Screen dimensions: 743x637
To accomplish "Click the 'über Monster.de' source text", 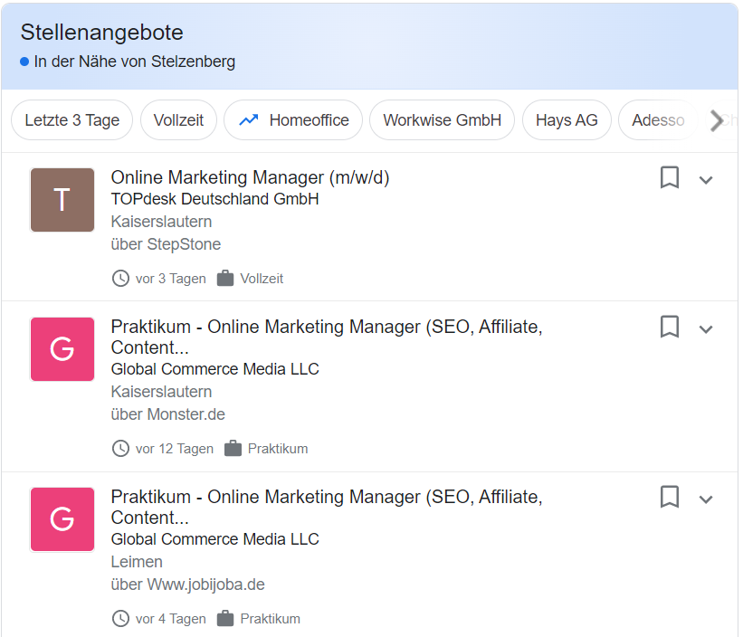I will (167, 414).
